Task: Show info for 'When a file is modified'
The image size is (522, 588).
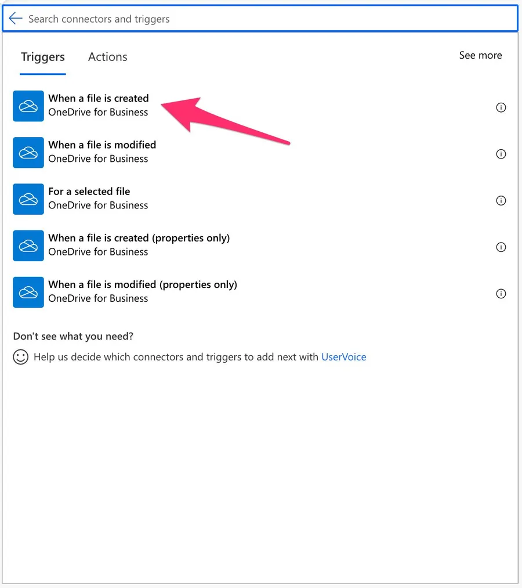Action: pos(501,154)
